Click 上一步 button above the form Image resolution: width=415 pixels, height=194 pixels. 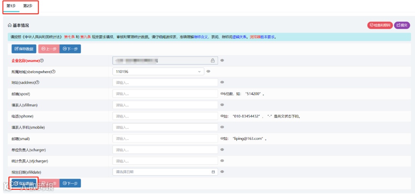(49, 49)
